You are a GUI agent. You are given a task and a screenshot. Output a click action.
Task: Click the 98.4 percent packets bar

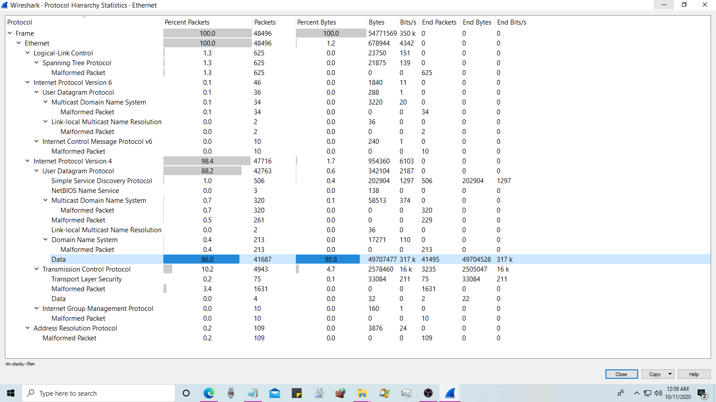[207, 161]
